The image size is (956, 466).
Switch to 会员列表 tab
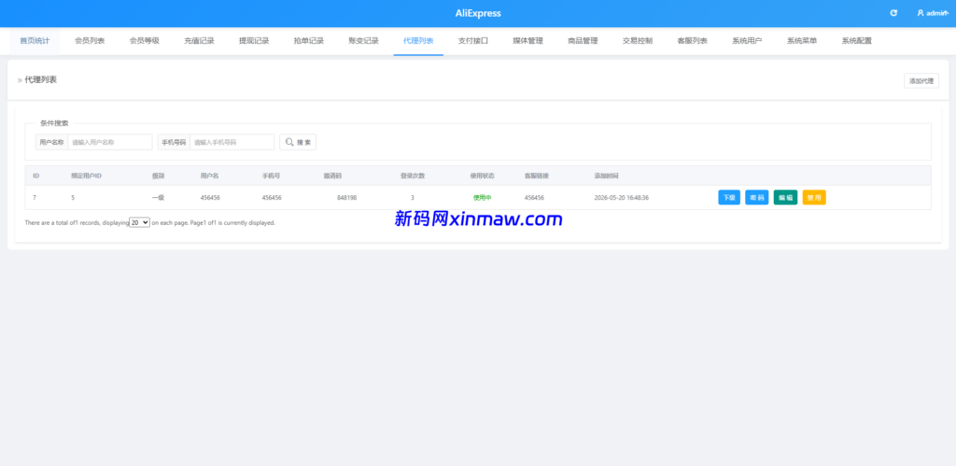[90, 41]
